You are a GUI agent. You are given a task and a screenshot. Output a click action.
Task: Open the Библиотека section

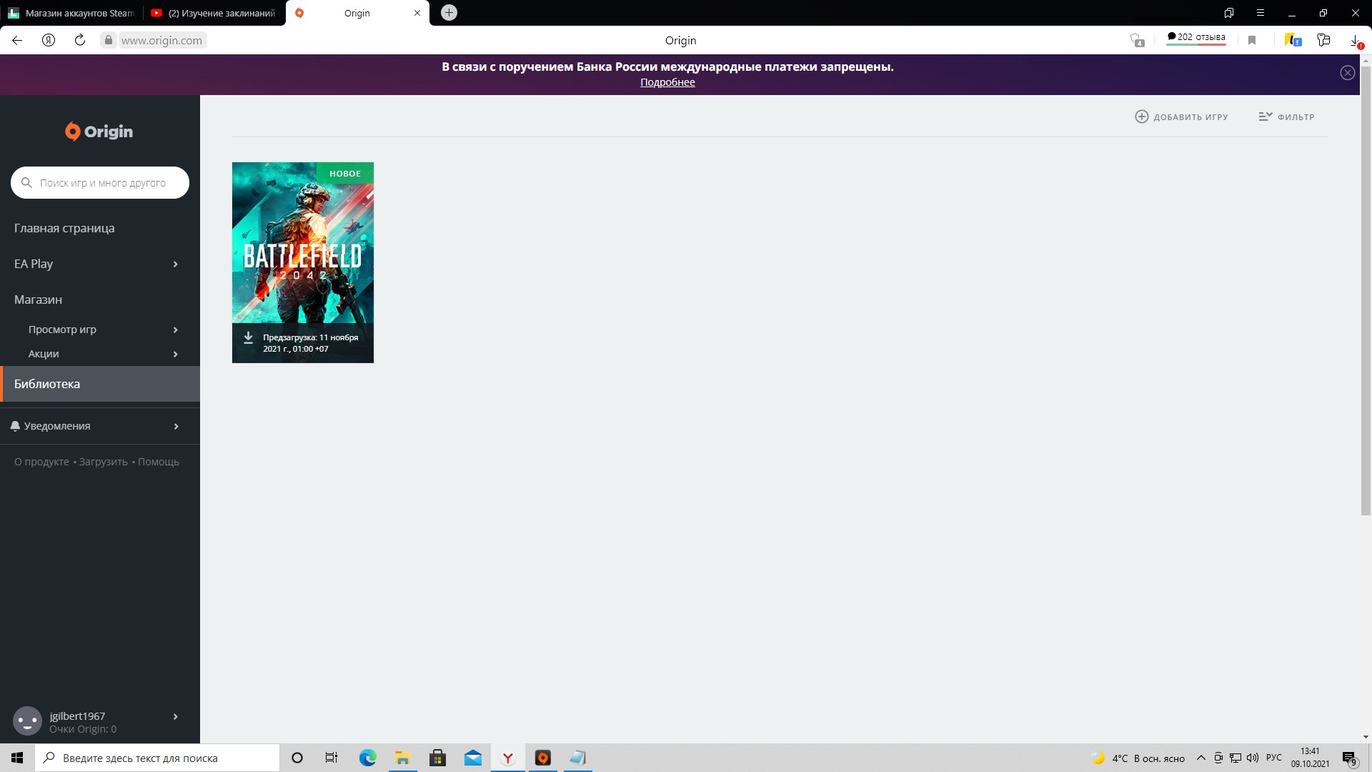pyautogui.click(x=100, y=384)
